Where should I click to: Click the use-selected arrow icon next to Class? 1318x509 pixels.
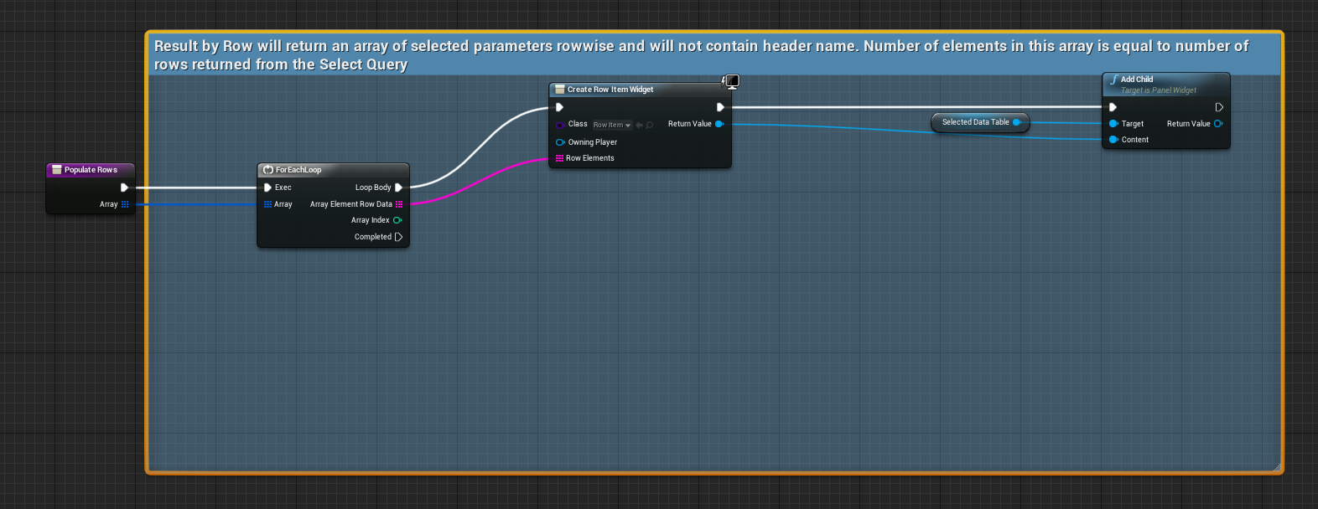click(639, 125)
